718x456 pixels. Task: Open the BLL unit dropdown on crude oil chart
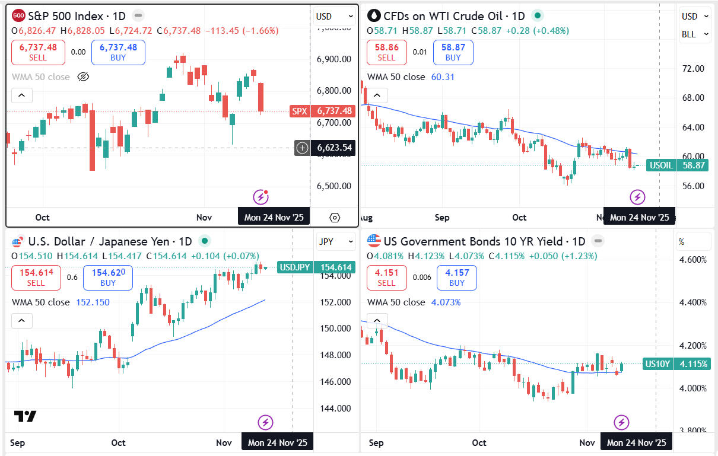tap(695, 34)
